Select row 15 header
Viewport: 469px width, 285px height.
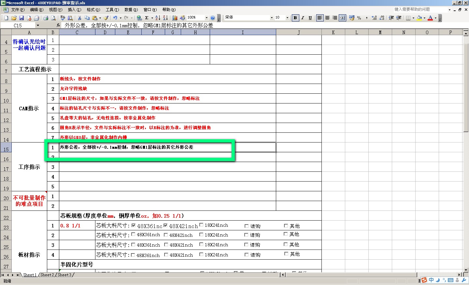click(x=6, y=147)
